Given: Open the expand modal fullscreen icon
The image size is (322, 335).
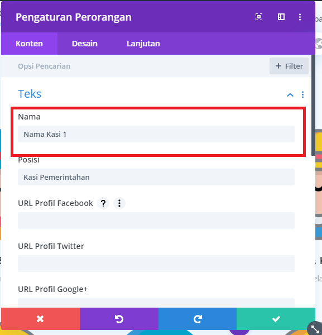Looking at the screenshot, I should (x=259, y=17).
